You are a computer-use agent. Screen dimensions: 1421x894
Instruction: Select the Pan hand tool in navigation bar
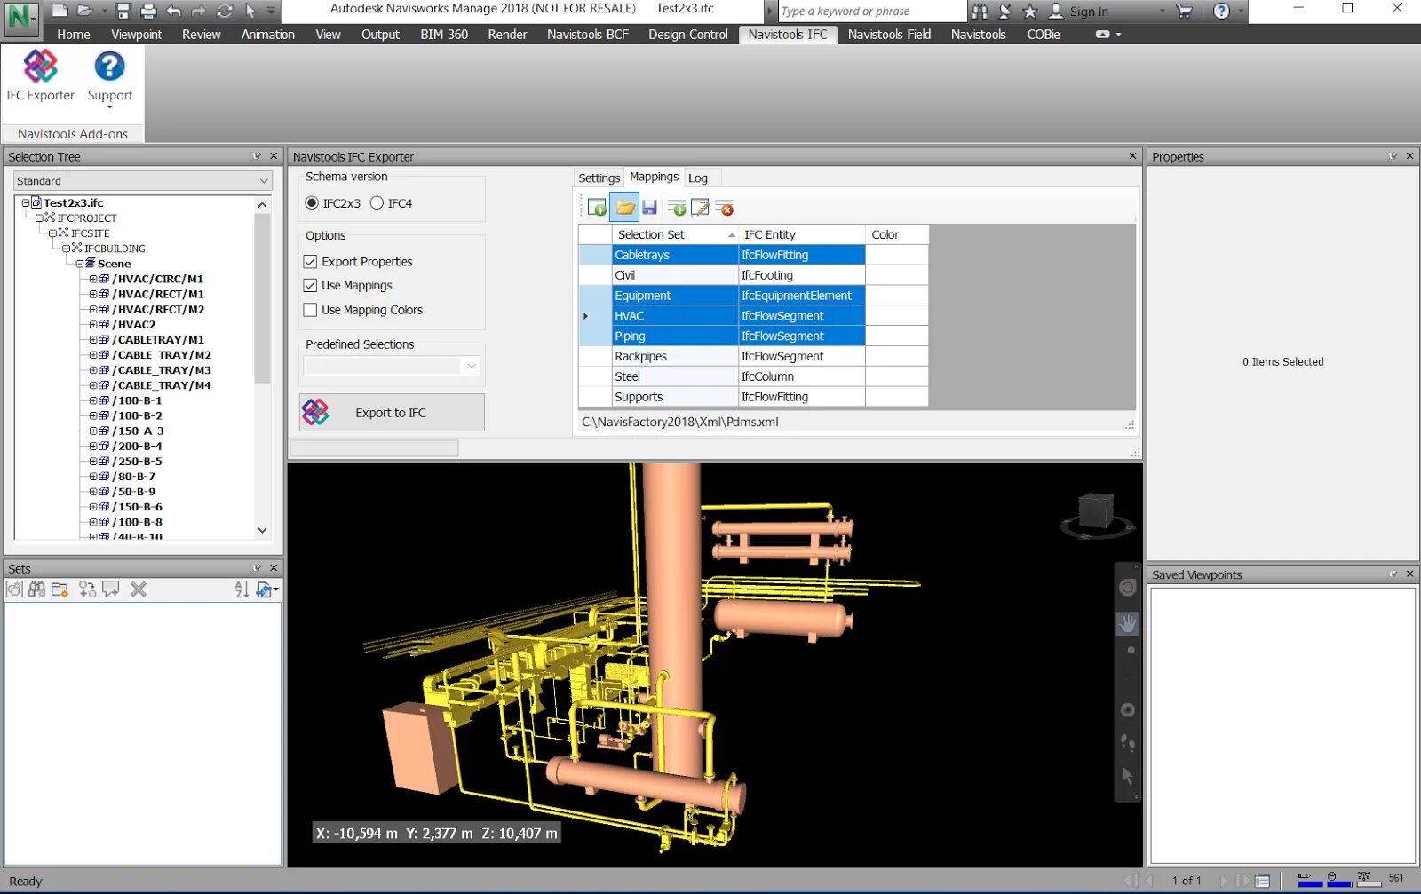[x=1128, y=623]
